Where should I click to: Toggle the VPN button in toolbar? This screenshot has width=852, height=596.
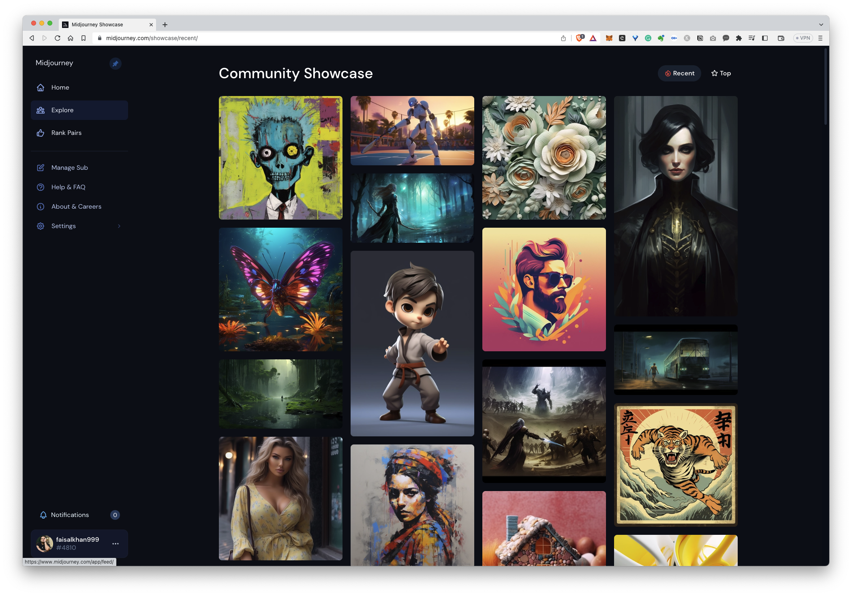click(803, 38)
